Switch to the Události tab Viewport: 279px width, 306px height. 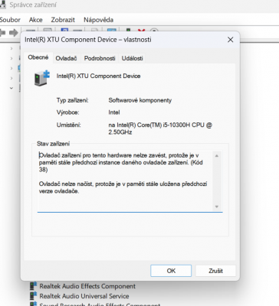pos(132,58)
